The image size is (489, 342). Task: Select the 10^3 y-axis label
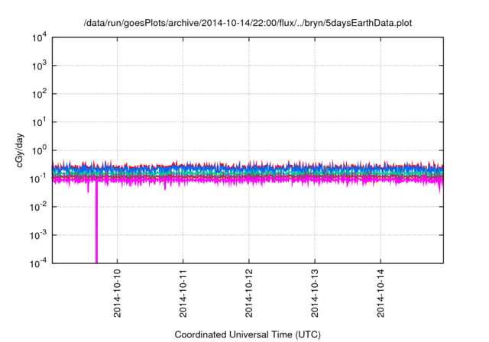40,66
